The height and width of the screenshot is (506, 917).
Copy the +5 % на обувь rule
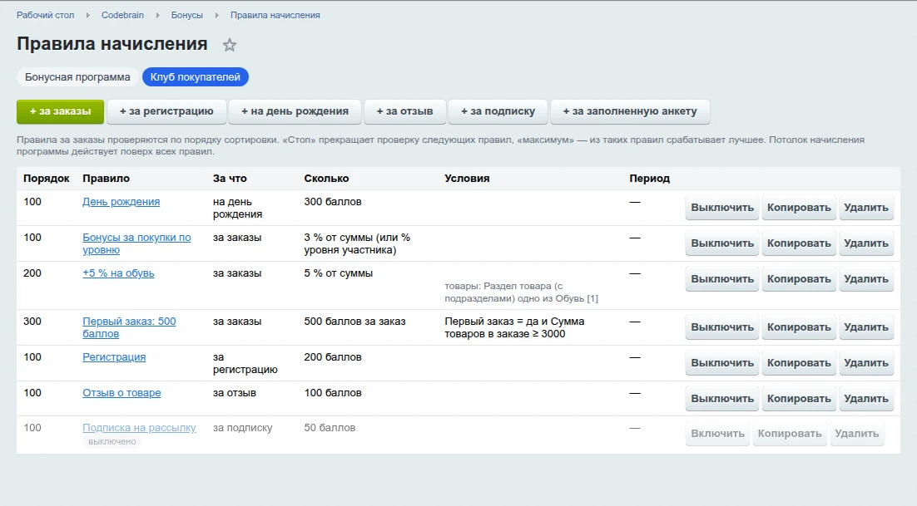[799, 279]
